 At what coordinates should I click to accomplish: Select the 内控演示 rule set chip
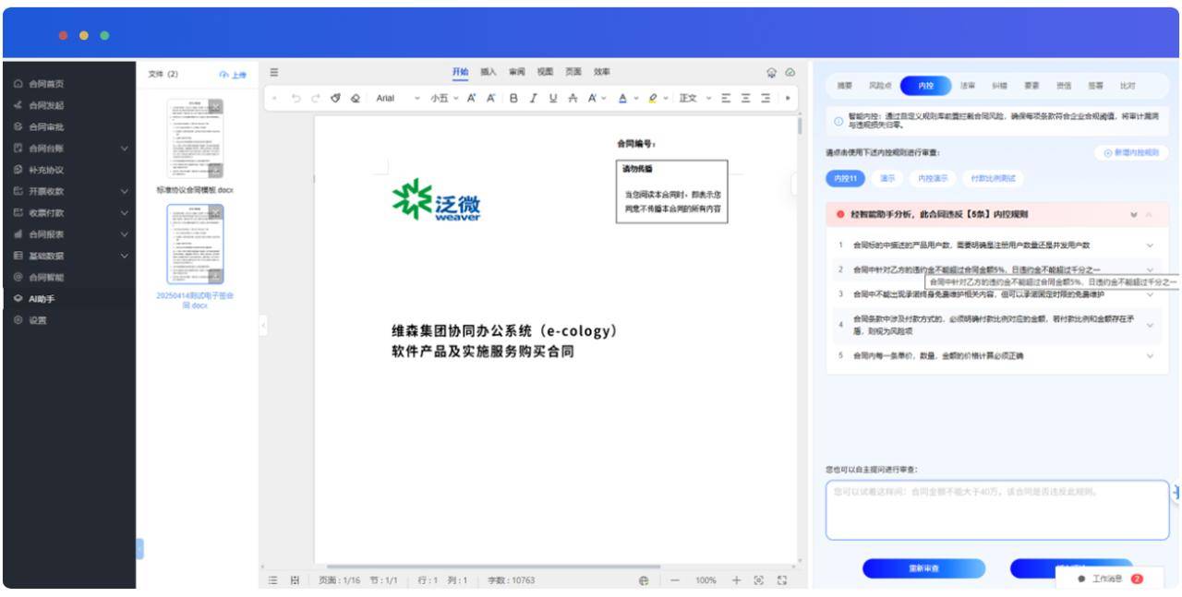(x=932, y=178)
